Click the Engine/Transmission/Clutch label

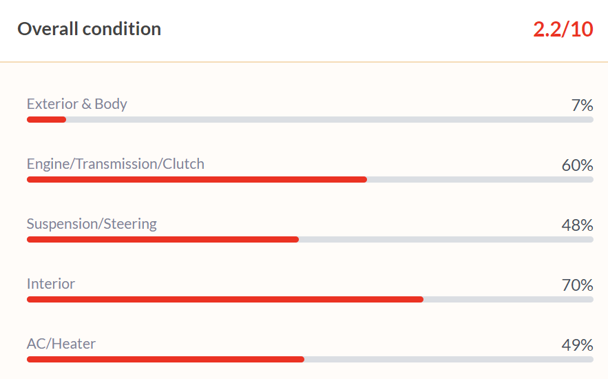tap(116, 164)
